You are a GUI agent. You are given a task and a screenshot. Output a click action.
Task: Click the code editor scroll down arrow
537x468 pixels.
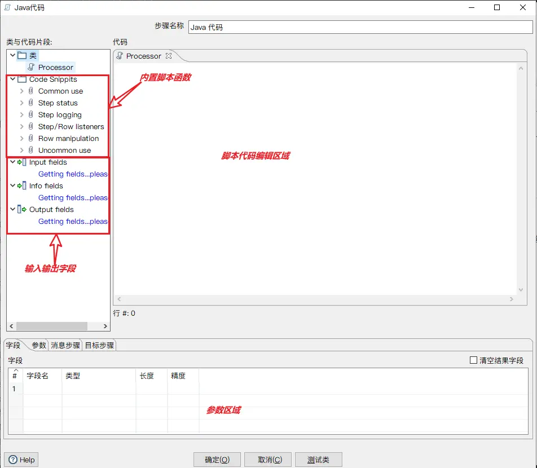[521, 290]
